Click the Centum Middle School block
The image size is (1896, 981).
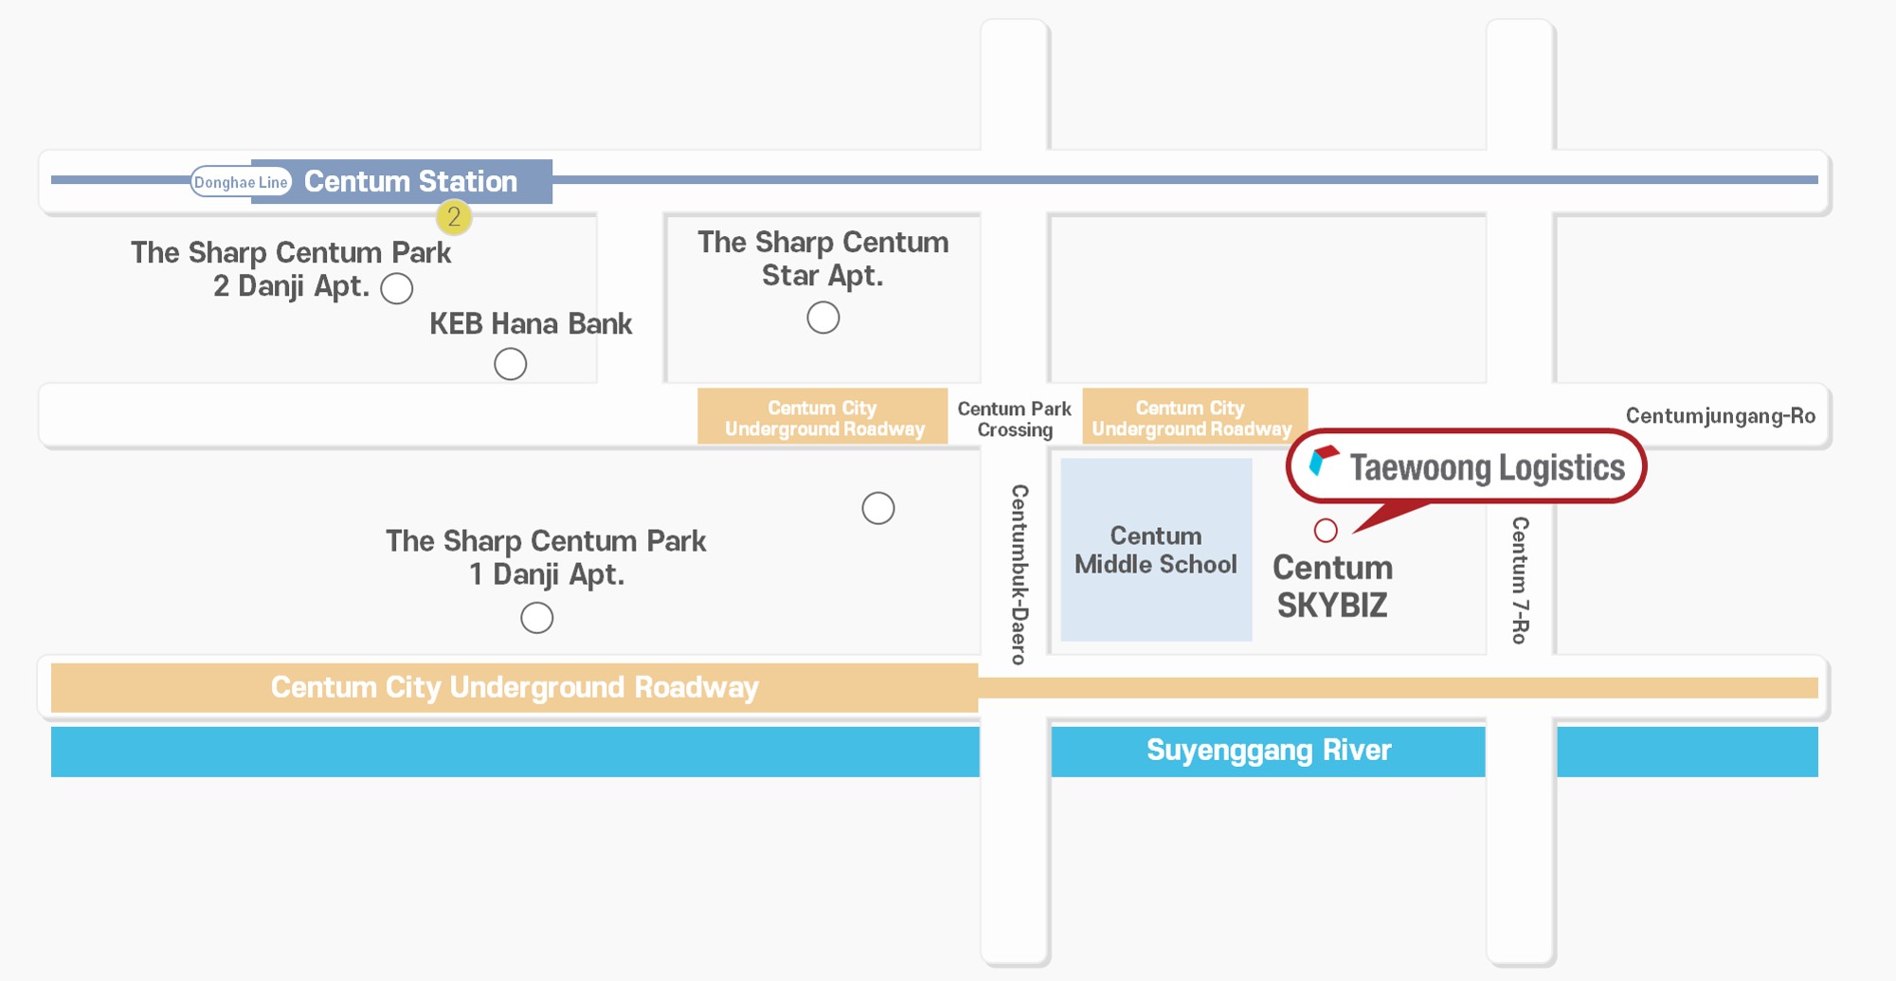pos(1156,550)
